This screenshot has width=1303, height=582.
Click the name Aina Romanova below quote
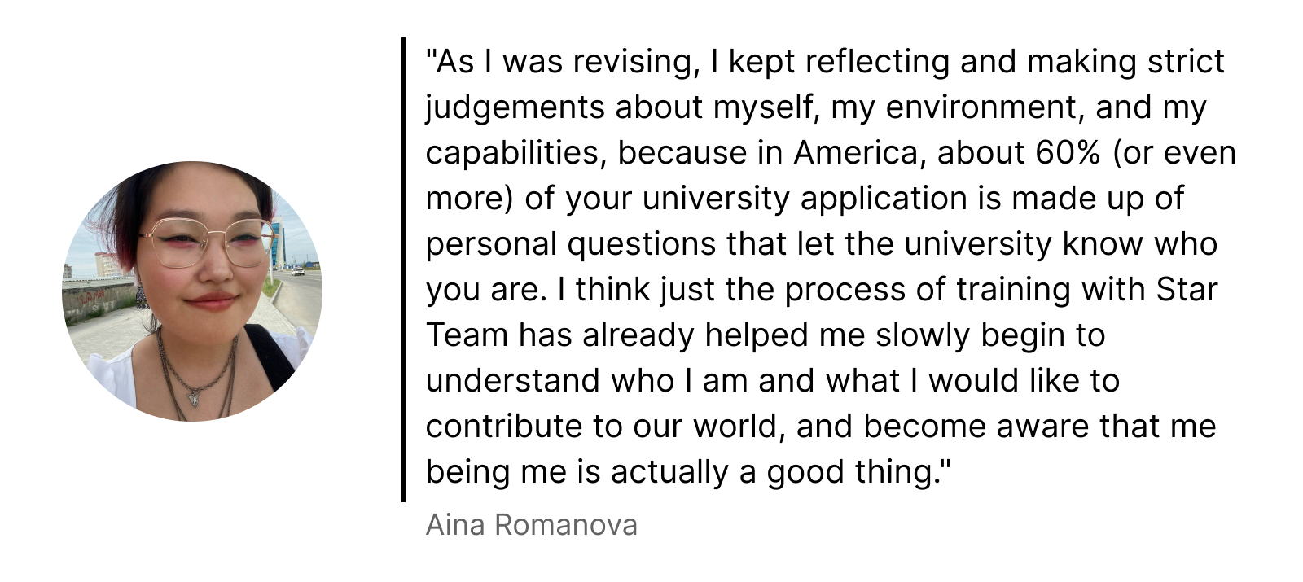tap(532, 525)
